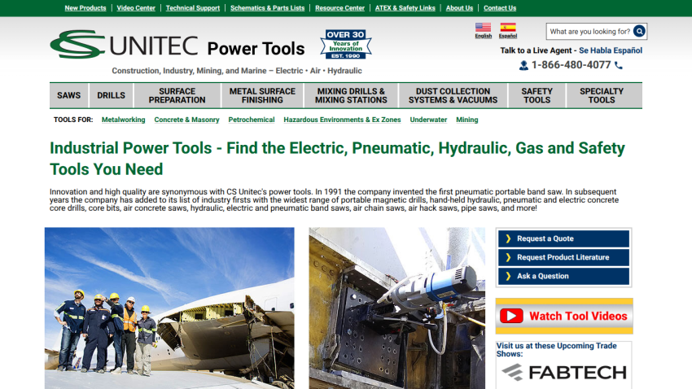692x389 pixels.
Task: Click the English language label
Action: click(x=484, y=36)
